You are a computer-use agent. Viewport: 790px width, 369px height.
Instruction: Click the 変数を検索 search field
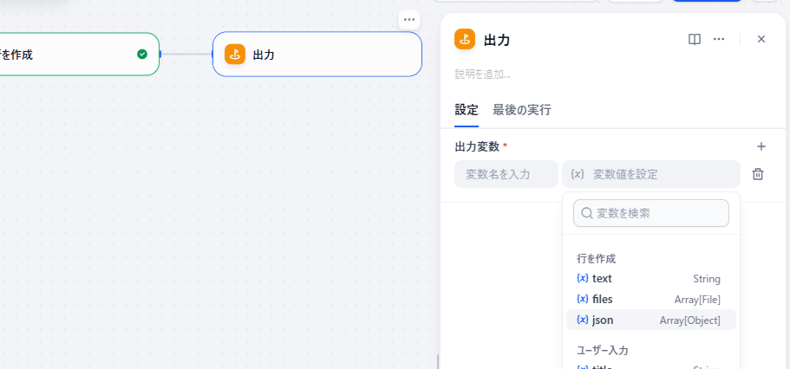pyautogui.click(x=659, y=213)
